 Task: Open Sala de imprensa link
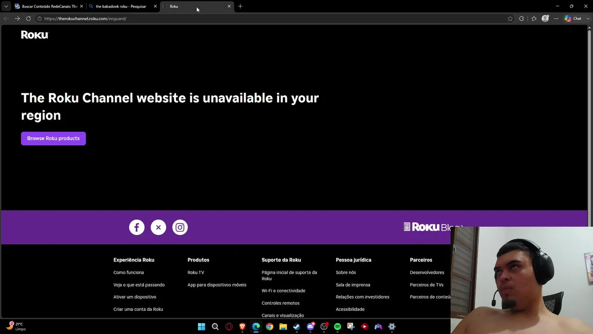click(x=353, y=285)
